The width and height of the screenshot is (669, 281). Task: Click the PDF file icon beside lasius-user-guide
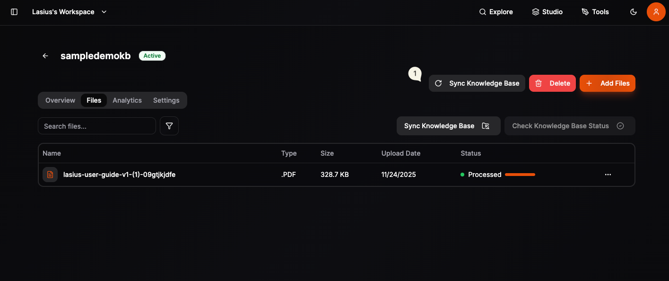[x=50, y=174]
